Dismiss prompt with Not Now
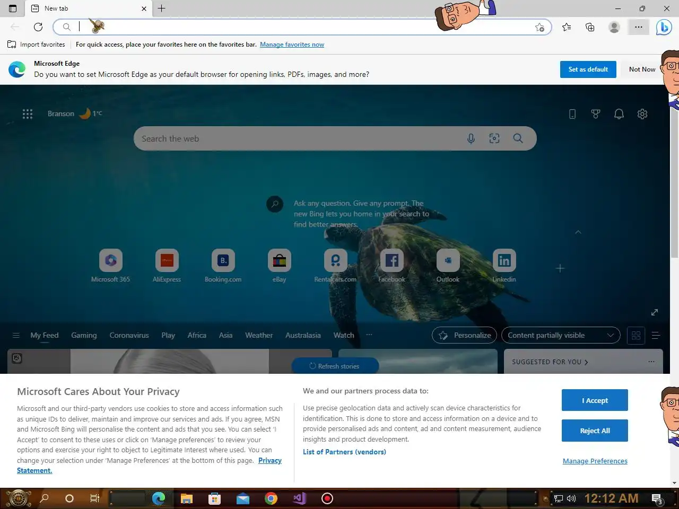Image resolution: width=679 pixels, height=509 pixels. (x=642, y=69)
